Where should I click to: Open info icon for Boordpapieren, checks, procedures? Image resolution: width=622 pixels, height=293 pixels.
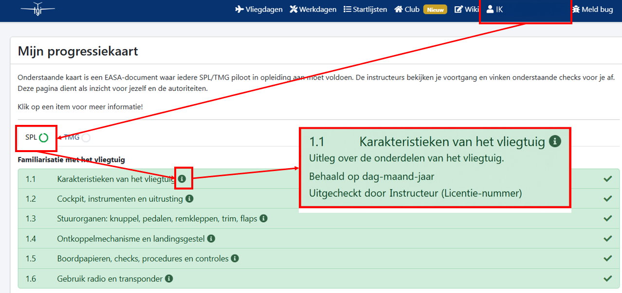(235, 259)
